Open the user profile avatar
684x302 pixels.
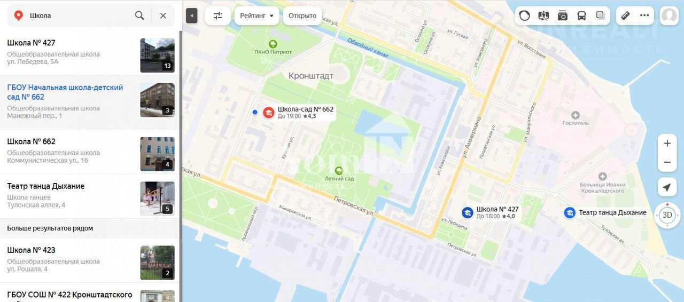coord(669,15)
